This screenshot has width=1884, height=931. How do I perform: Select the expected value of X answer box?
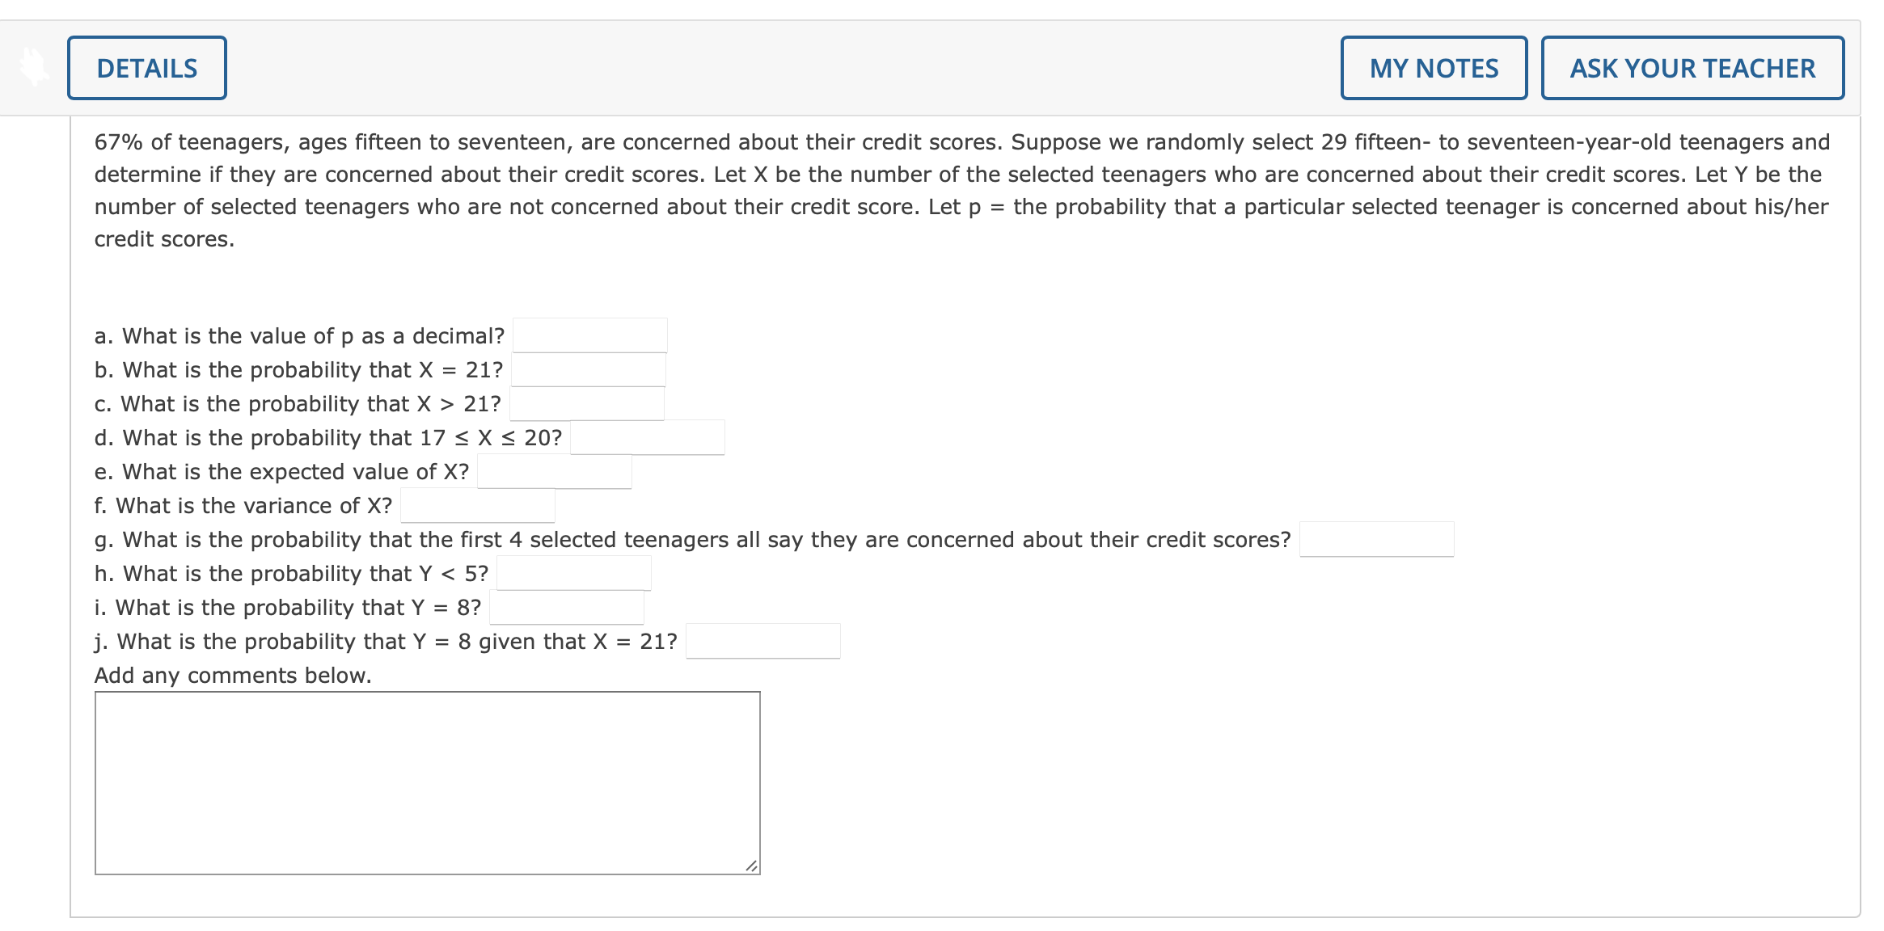pyautogui.click(x=553, y=471)
